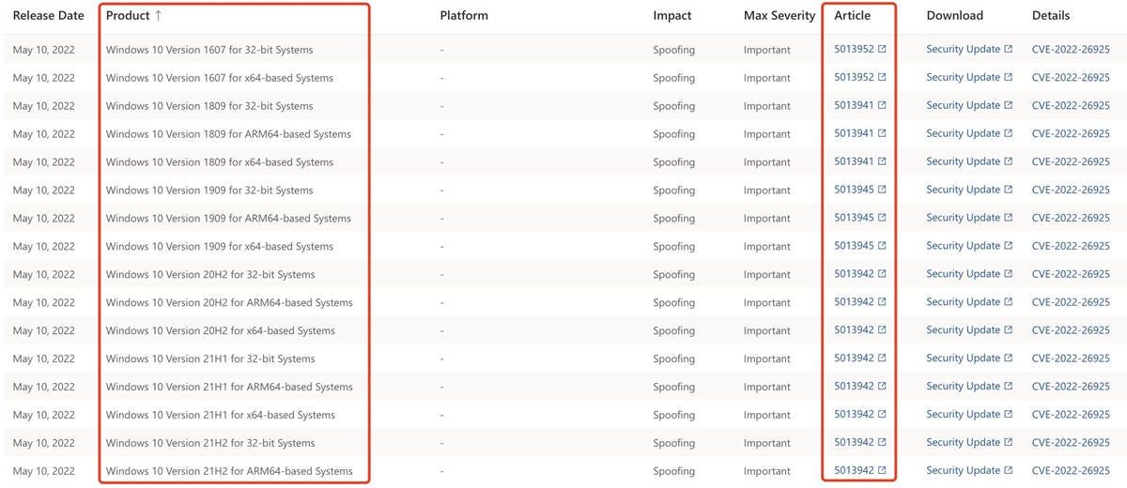Image resolution: width=1127 pixels, height=488 pixels.
Task: Click 'Windows 10 Version 1607 for 32-bit Systems' text
Action: click(209, 50)
